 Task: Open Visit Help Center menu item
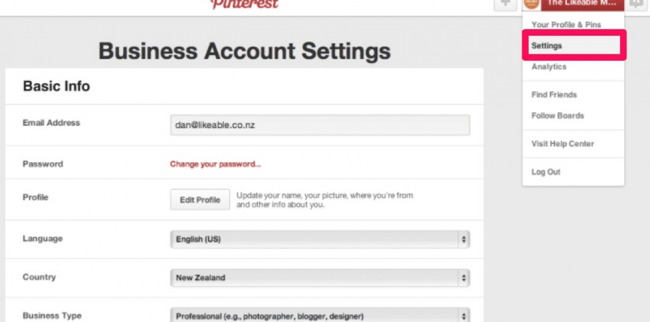pyautogui.click(x=562, y=144)
